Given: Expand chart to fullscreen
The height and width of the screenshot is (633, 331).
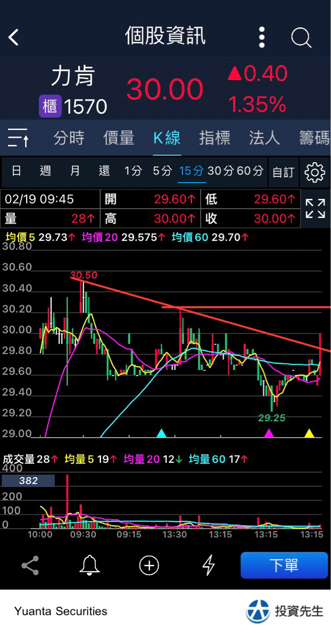Looking at the screenshot, I should (x=315, y=209).
